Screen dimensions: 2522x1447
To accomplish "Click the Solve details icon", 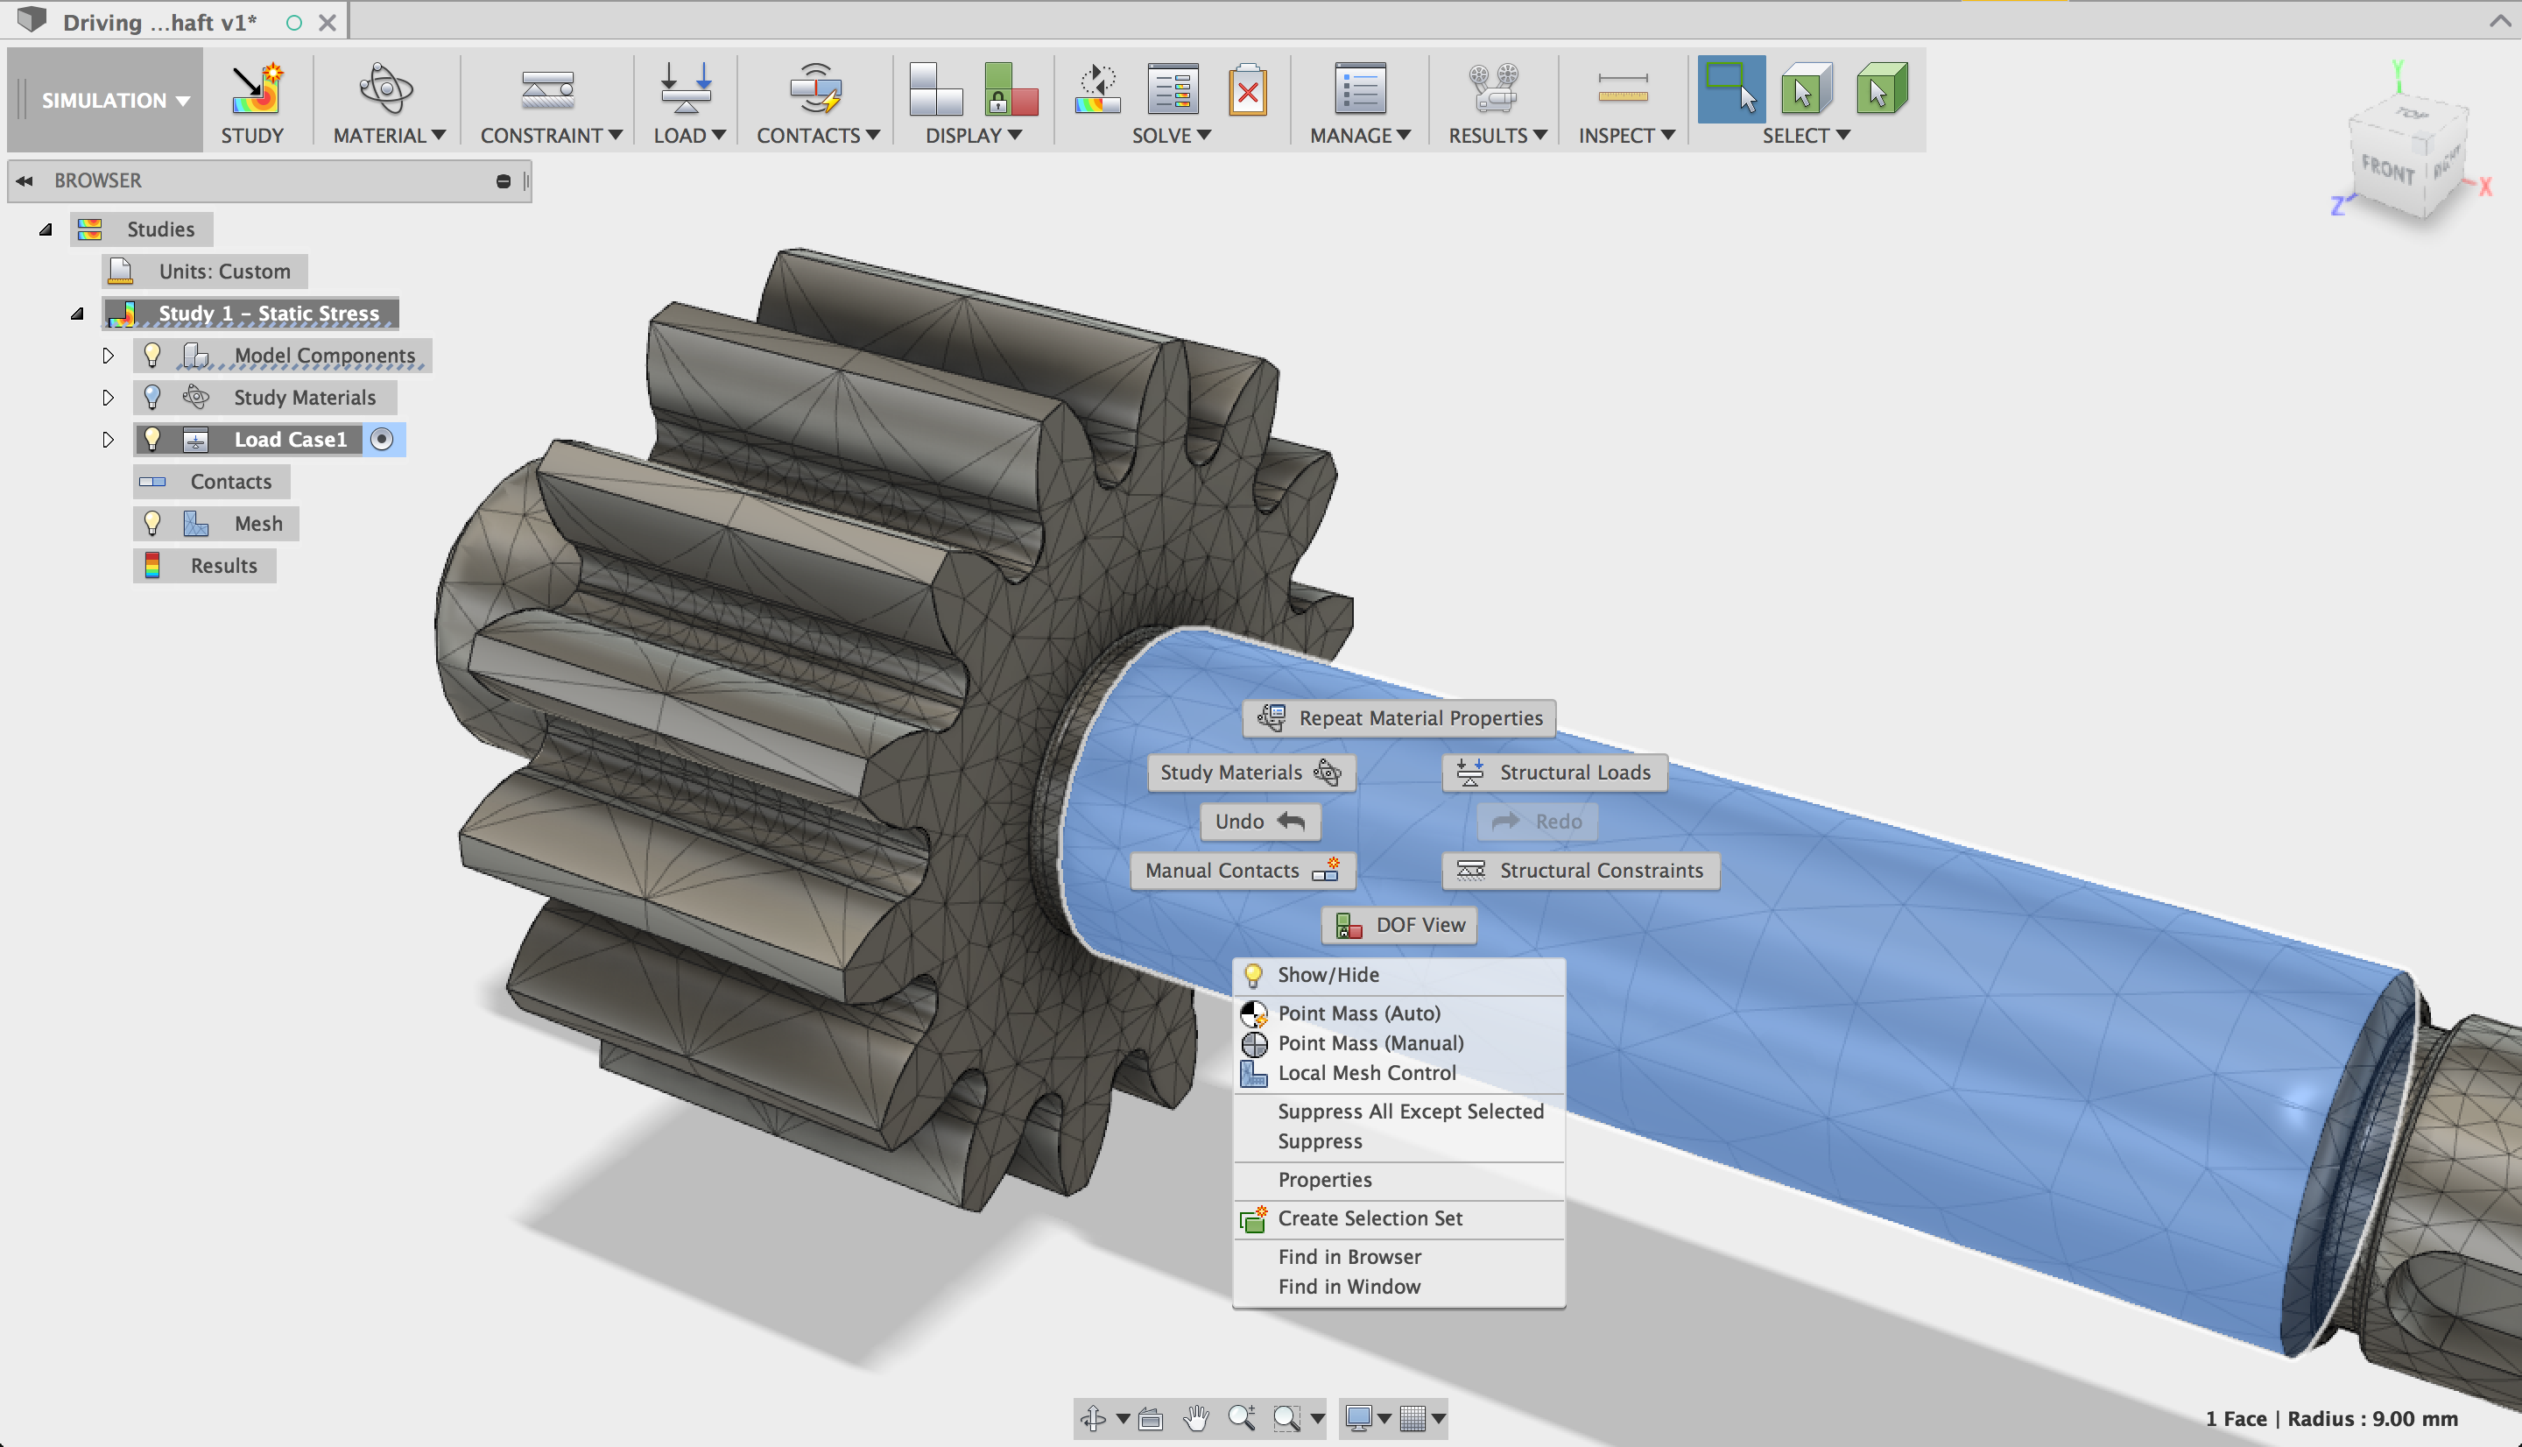I will (1172, 90).
